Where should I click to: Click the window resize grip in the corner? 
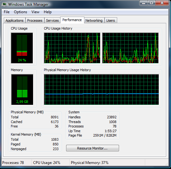coord(166,164)
